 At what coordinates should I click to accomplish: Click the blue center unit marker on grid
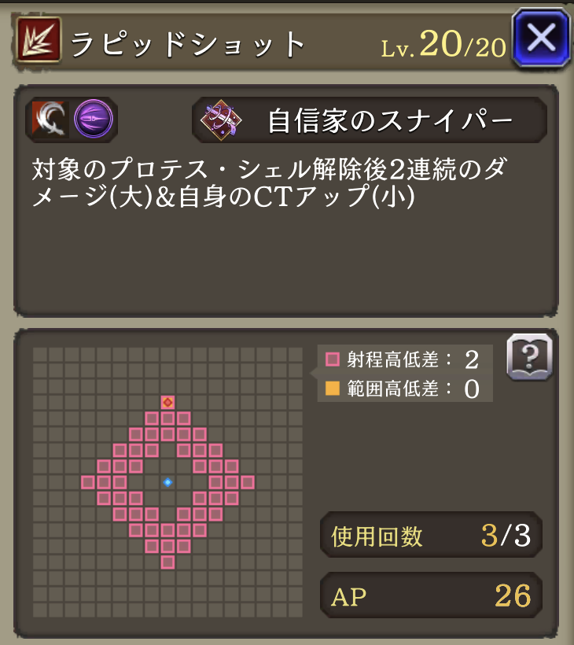(x=167, y=482)
